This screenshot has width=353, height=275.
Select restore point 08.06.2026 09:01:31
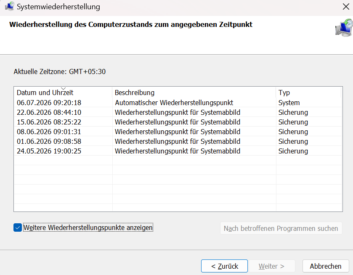[178, 132]
